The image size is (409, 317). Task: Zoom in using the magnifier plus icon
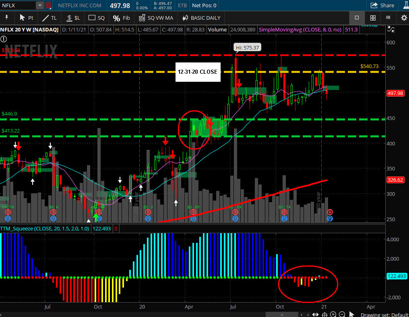[x=333, y=314]
